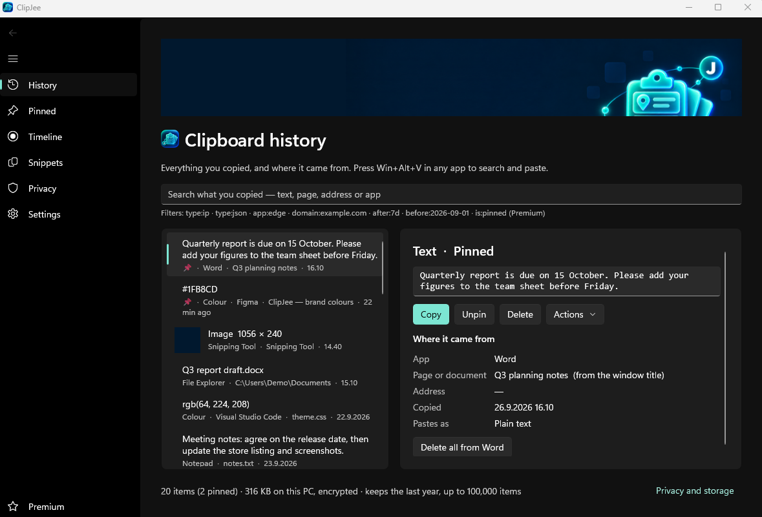Screen dimensions: 762x517
Task: Select the Meeting notes clipboard item
Action: [x=275, y=450]
